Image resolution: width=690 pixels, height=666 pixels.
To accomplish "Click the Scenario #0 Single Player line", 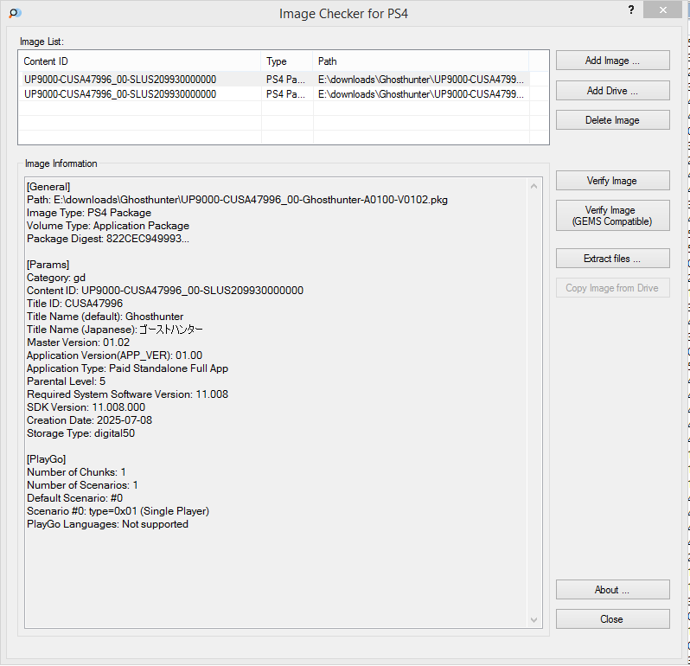I will [x=118, y=511].
